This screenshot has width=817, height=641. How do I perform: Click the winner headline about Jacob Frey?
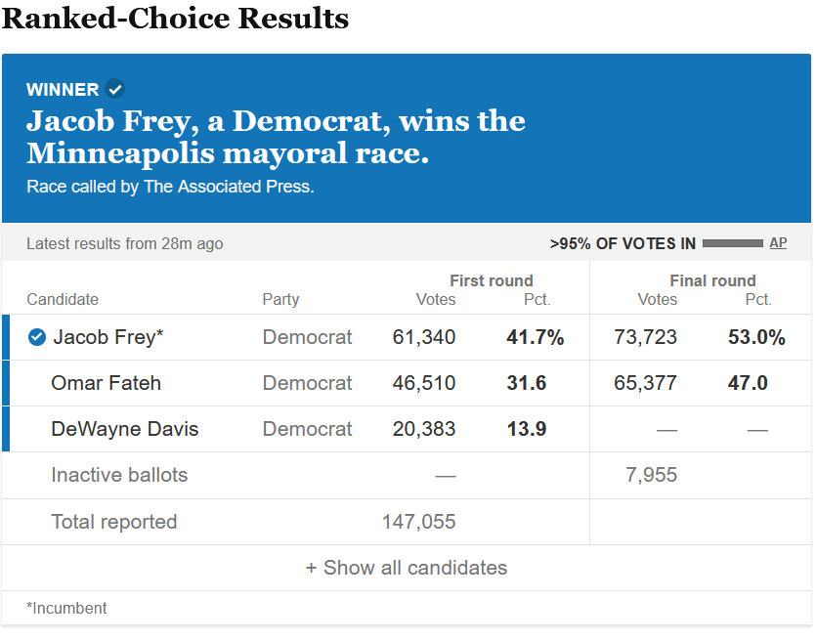(276, 137)
